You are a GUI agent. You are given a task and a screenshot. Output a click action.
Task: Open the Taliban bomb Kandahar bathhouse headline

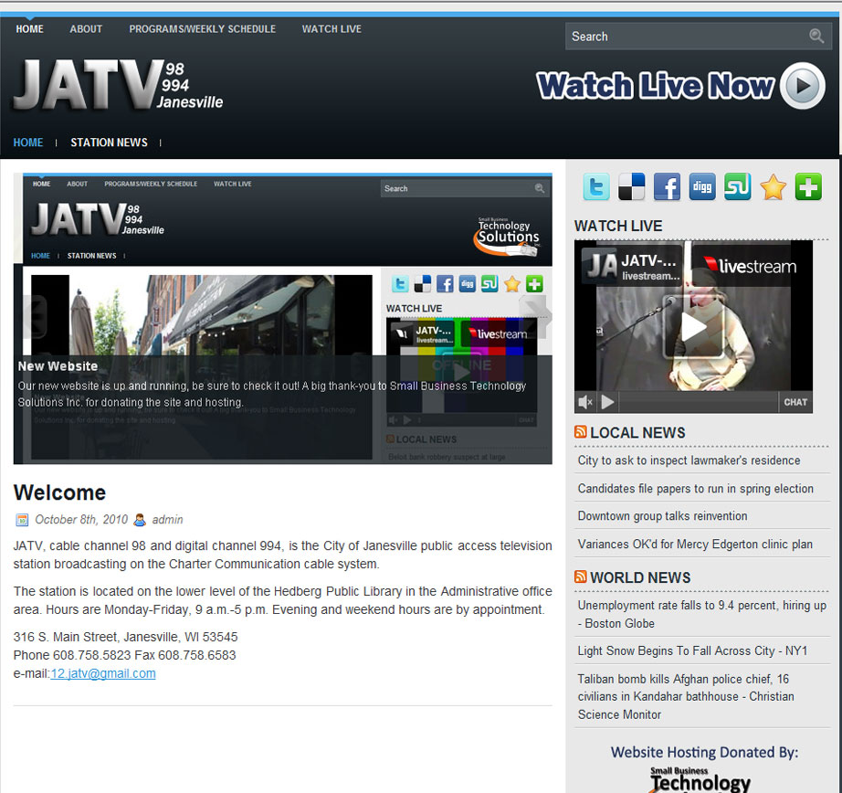tap(686, 696)
